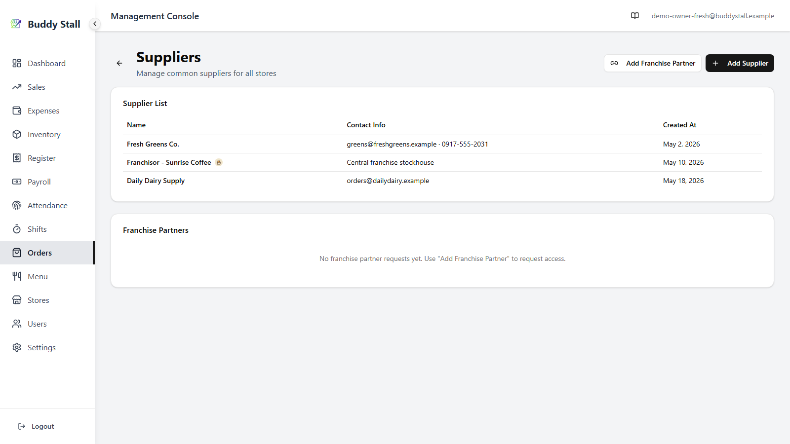Click the no franchise partner requests message
The image size is (790, 444).
tap(442, 259)
